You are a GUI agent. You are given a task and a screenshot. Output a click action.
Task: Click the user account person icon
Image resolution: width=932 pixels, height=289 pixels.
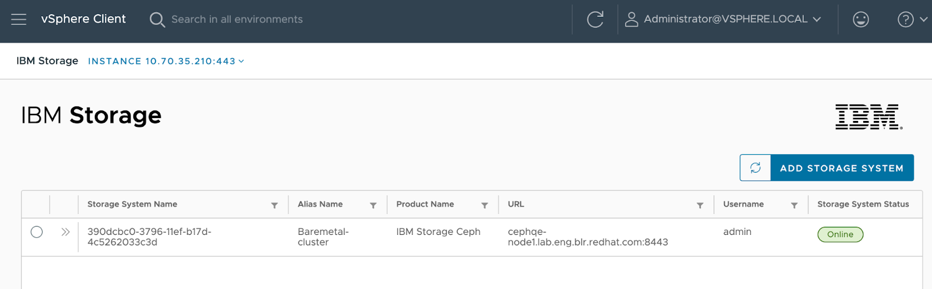click(x=631, y=19)
